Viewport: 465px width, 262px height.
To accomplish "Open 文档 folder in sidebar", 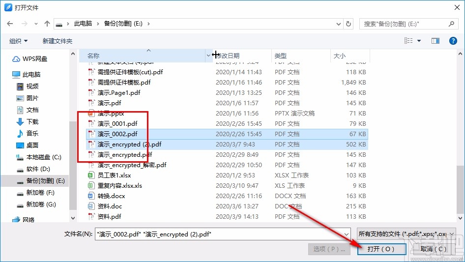I will tap(28, 110).
